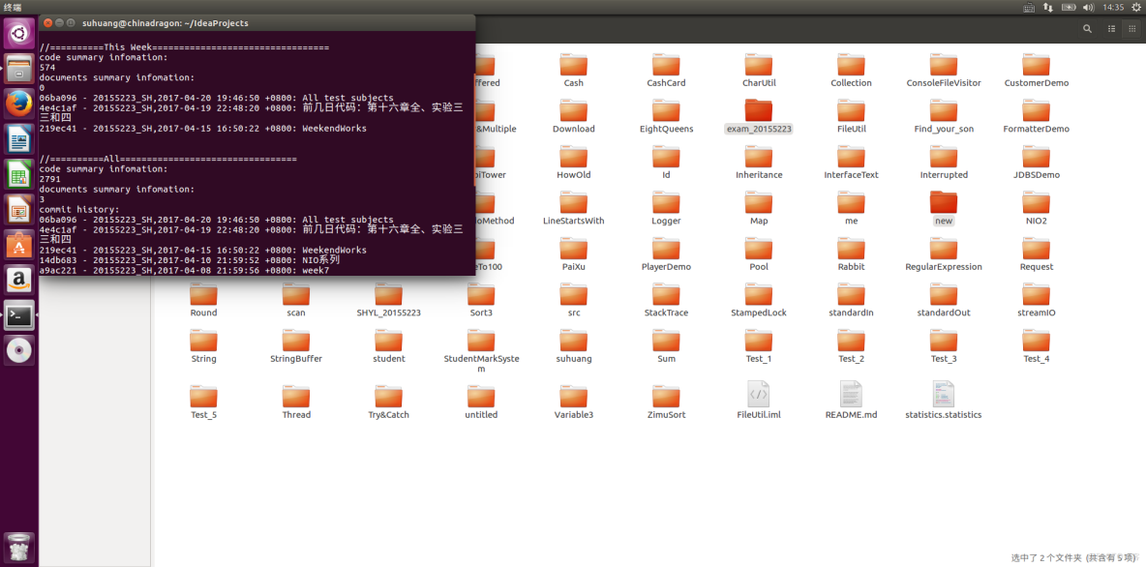The height and width of the screenshot is (567, 1146).
Task: Open LibreOffice Calc from the launcher
Action: (19, 175)
